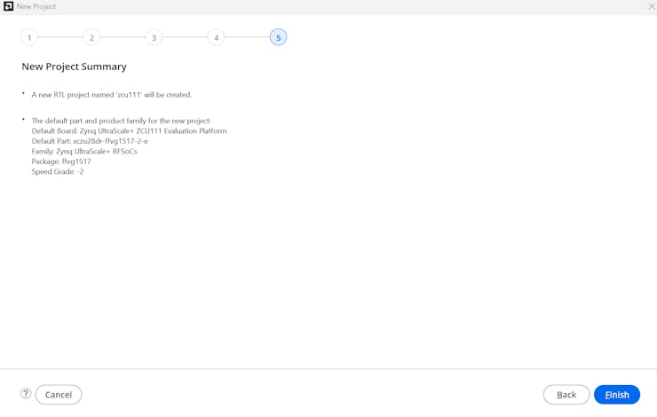Jump to wizard step 1 circle

(x=29, y=37)
